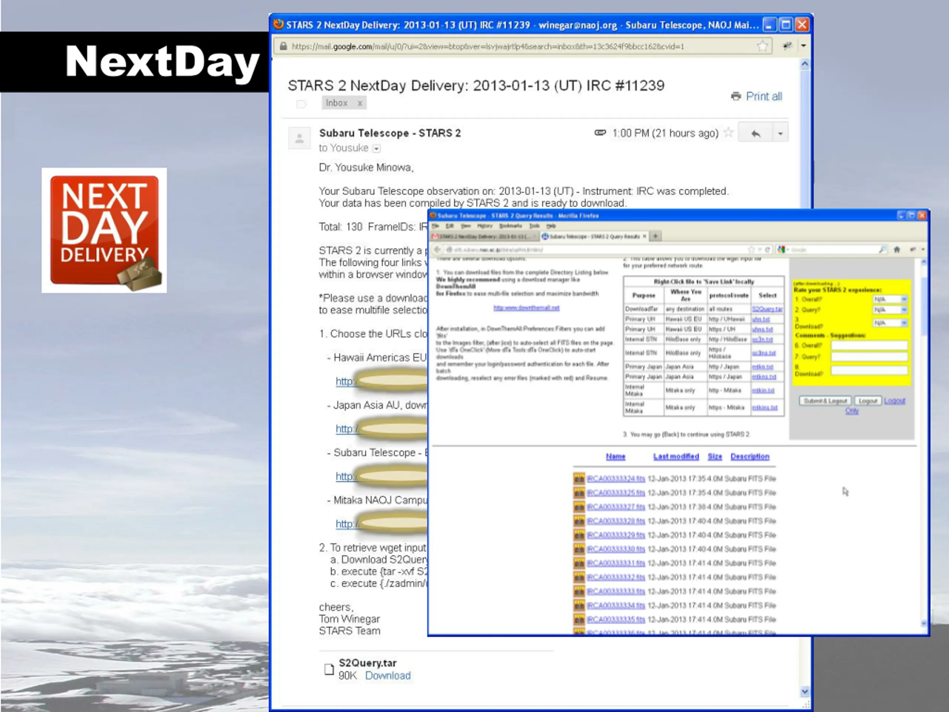
Task: Open the Bookmarks menu in Firefox
Action: click(x=510, y=226)
